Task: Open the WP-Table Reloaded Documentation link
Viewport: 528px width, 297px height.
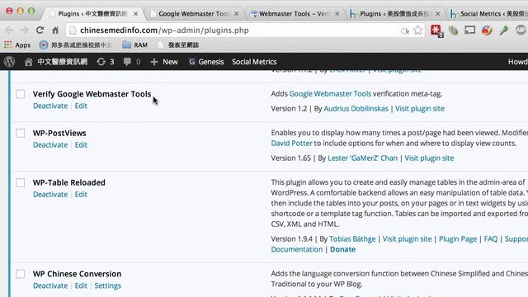Action: coord(297,249)
